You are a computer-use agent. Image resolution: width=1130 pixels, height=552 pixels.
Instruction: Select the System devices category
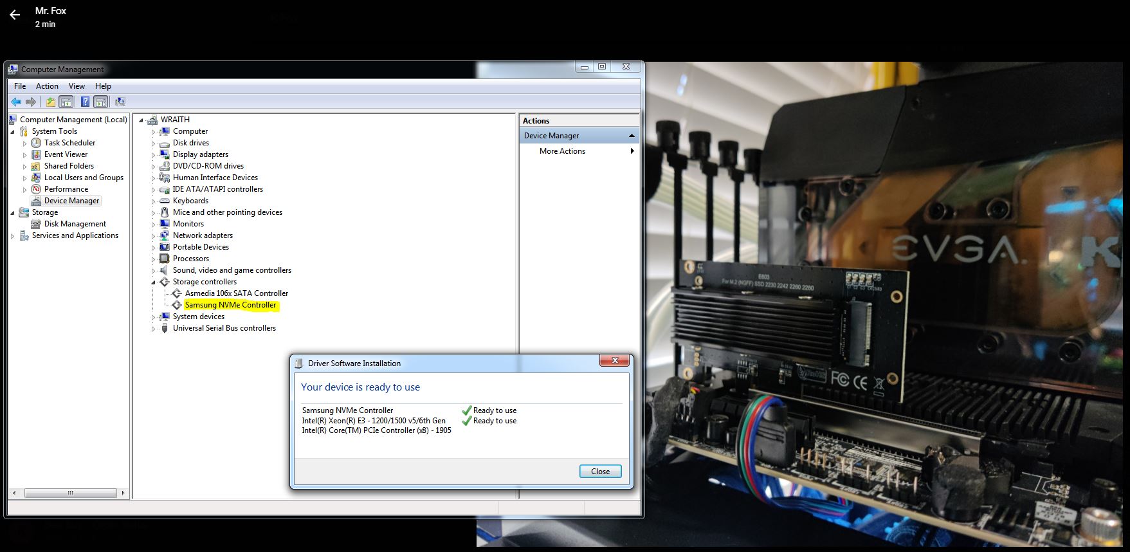tap(199, 317)
